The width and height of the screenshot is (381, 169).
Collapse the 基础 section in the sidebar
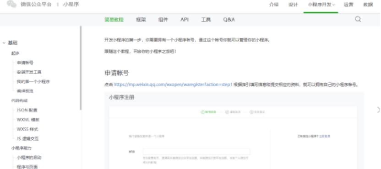(4, 43)
